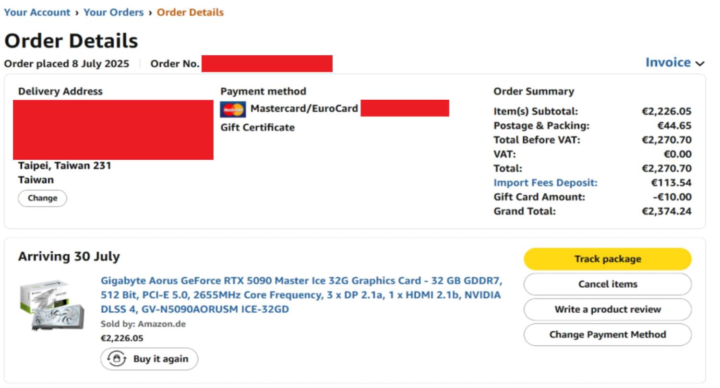720x388 pixels.
Task: Change the delivery address
Action: tap(42, 198)
